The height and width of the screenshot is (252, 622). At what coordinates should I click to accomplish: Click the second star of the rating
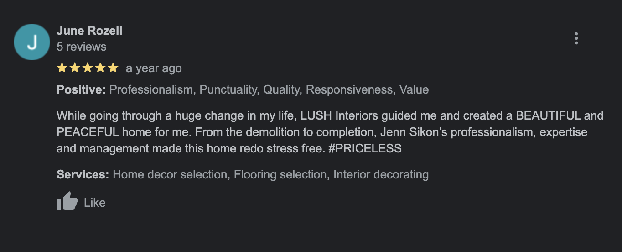click(x=74, y=68)
